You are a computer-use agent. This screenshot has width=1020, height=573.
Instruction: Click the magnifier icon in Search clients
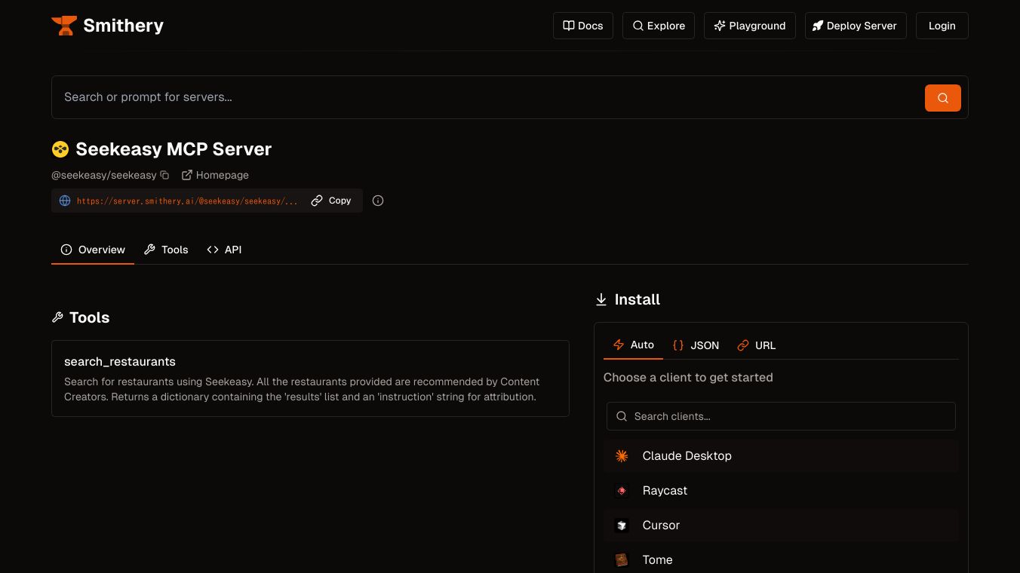pyautogui.click(x=622, y=416)
